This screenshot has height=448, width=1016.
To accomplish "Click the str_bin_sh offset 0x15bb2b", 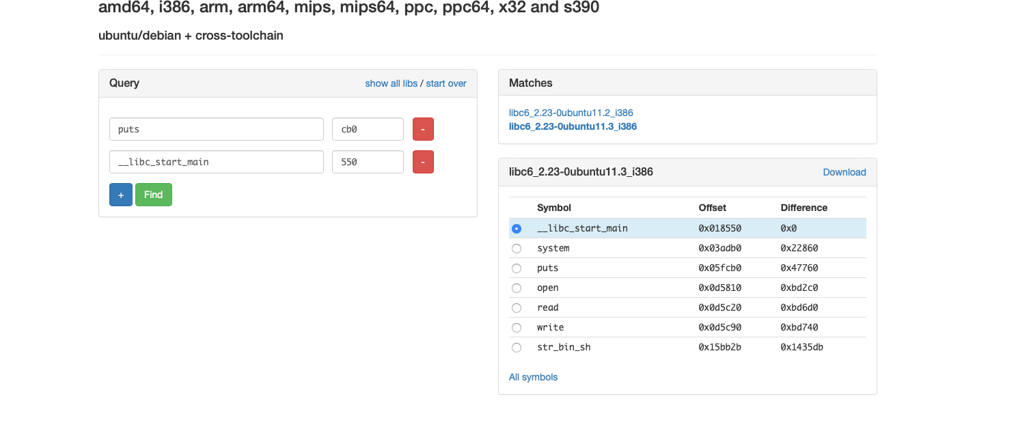I will click(x=719, y=348).
